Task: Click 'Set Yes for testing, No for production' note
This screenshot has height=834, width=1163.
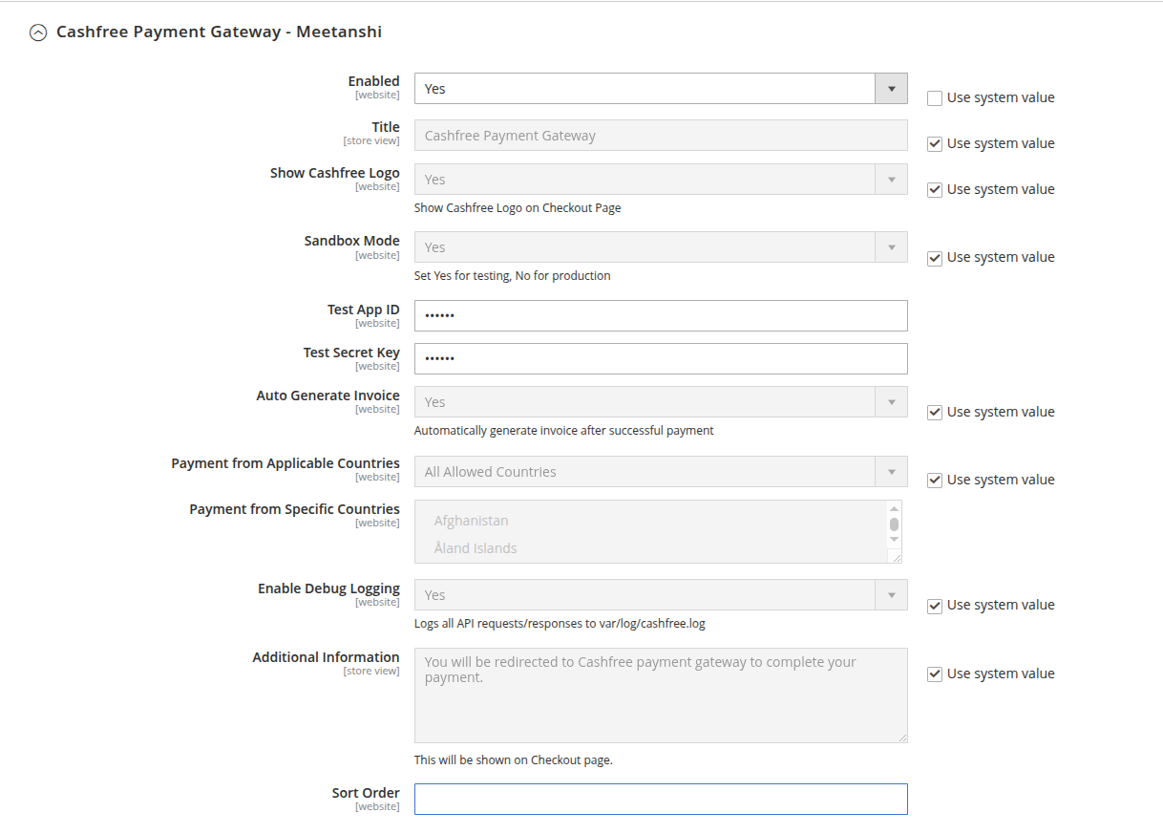Action: pos(513,275)
